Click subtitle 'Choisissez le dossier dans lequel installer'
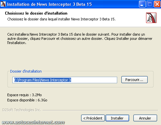 click(x=61, y=19)
